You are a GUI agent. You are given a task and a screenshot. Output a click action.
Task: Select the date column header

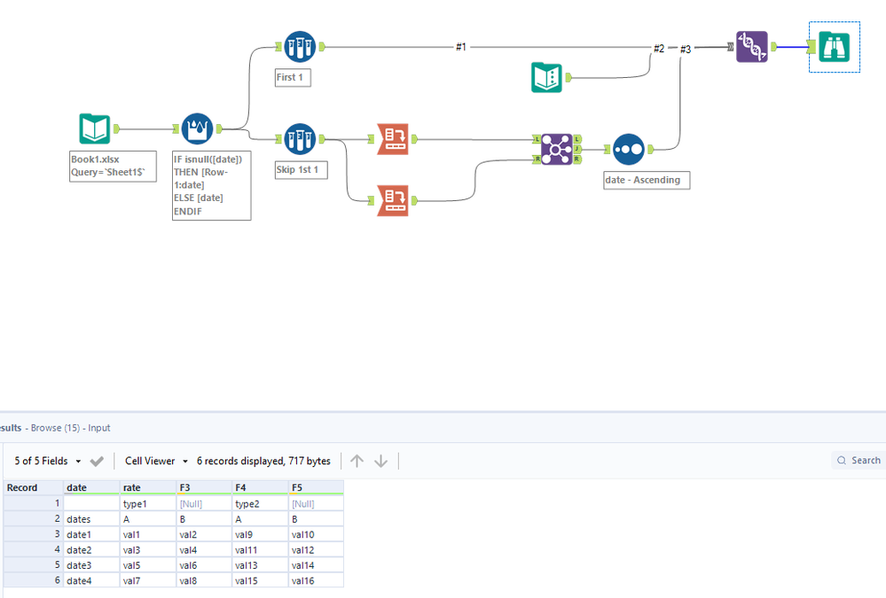[x=91, y=487]
